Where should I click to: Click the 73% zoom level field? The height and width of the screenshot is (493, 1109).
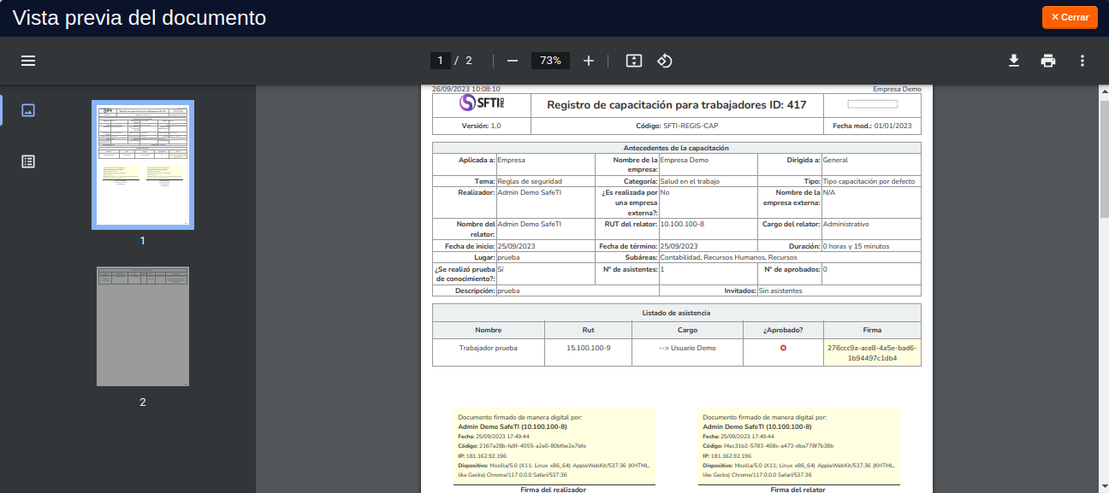(550, 61)
